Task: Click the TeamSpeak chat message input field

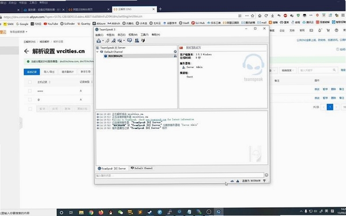Action: pos(179,176)
